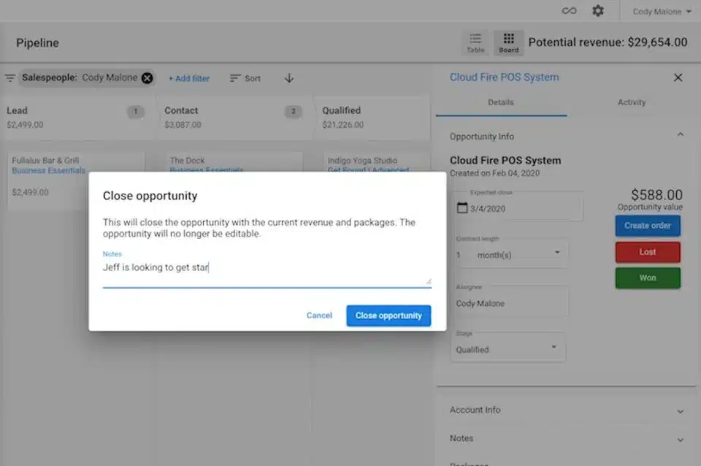Select the Details tab

(501, 103)
